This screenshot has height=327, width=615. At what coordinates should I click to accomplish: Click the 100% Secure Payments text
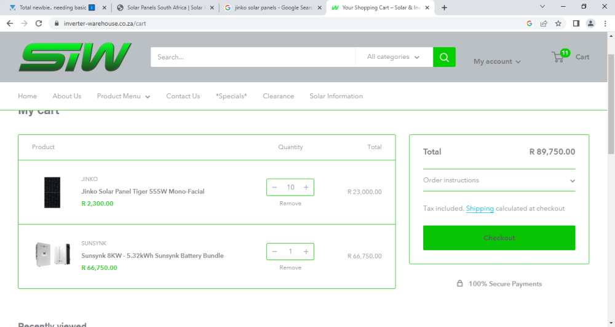(505, 284)
